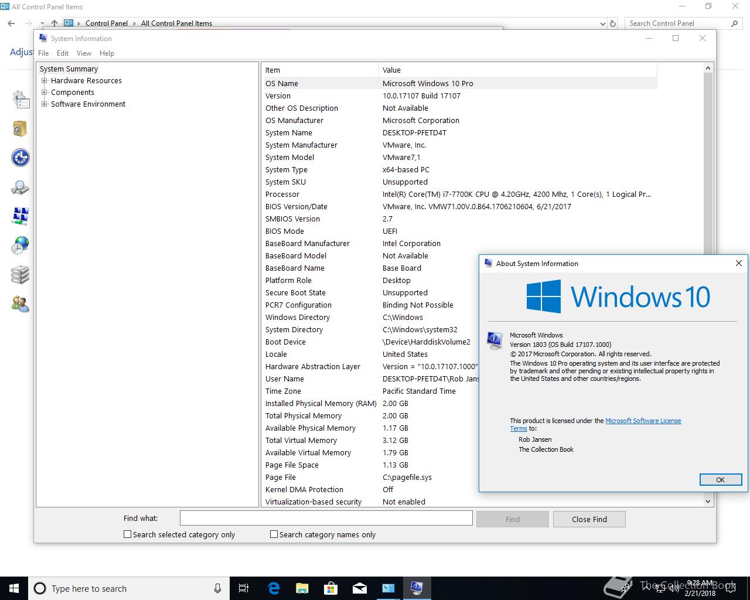
Task: Click the Cortana microphone icon
Action: pyautogui.click(x=217, y=588)
